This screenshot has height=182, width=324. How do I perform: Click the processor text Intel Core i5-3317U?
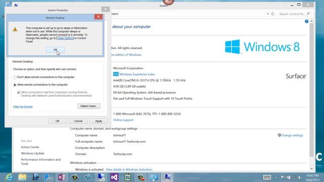[x=149, y=80]
